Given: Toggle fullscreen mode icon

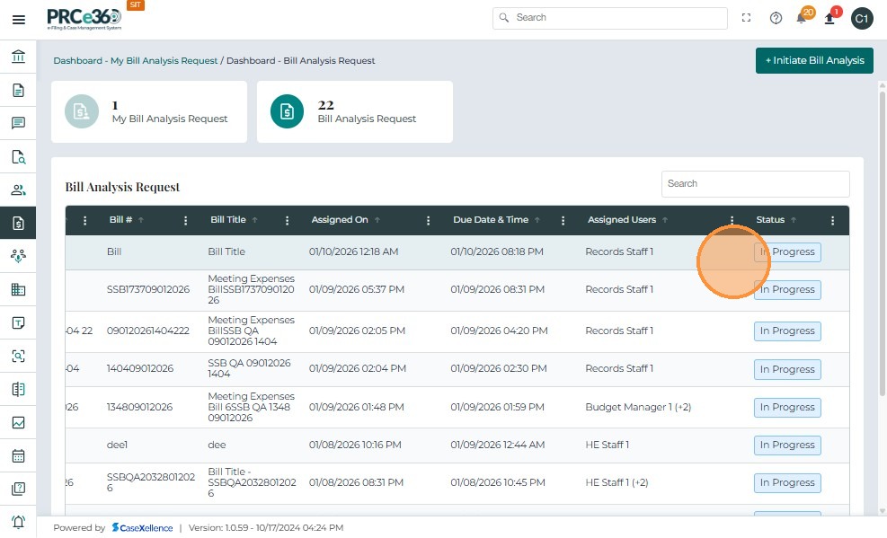Looking at the screenshot, I should tap(746, 18).
